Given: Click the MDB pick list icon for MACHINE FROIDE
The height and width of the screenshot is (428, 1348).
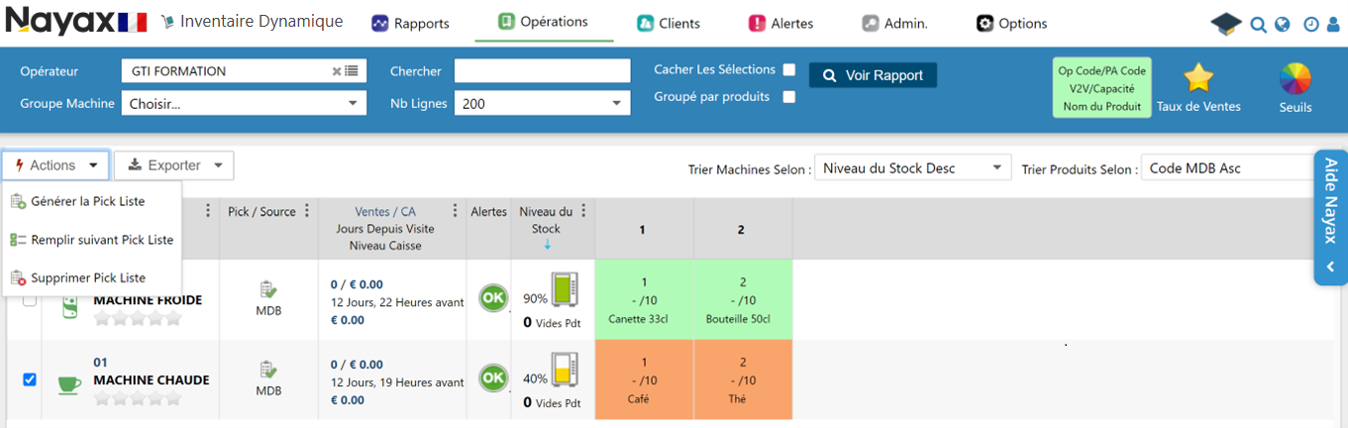Looking at the screenshot, I should (268, 290).
